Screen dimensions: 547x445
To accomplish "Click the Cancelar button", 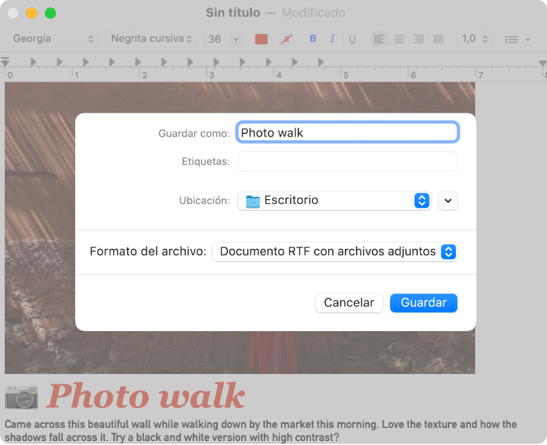I will 349,303.
